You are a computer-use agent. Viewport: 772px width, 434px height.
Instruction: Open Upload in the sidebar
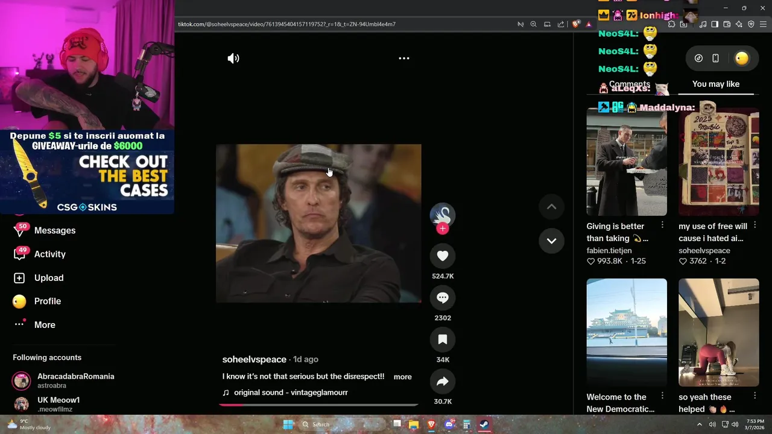(40, 278)
